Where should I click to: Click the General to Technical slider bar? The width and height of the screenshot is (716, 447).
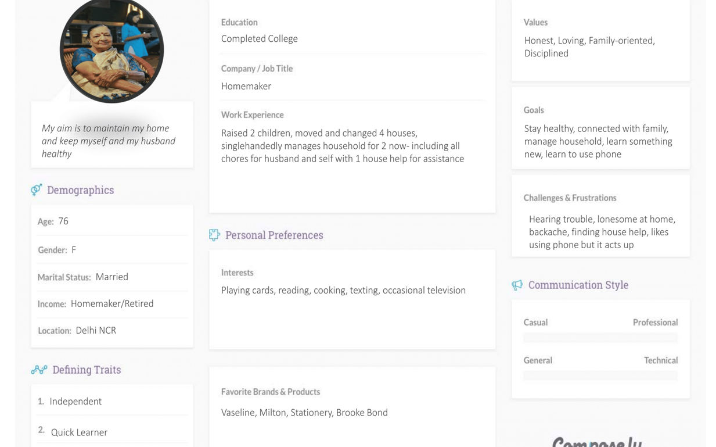click(x=600, y=376)
